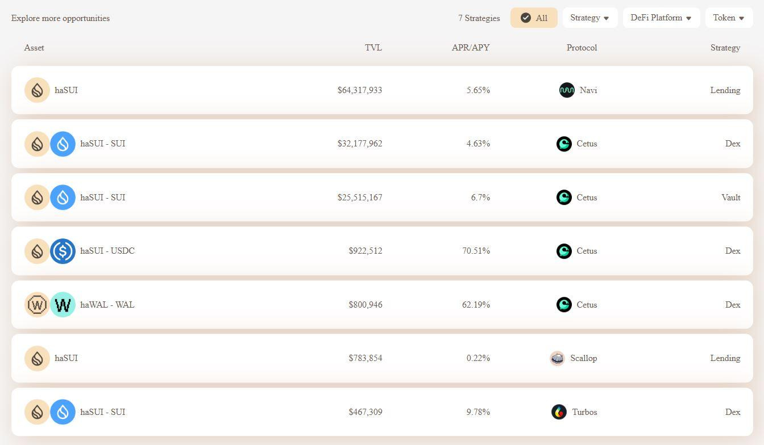The image size is (764, 445).
Task: Click the 62.19% APR value
Action: 476,305
